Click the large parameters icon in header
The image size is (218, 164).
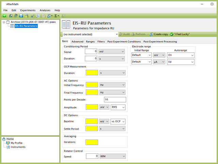pos(66,25)
